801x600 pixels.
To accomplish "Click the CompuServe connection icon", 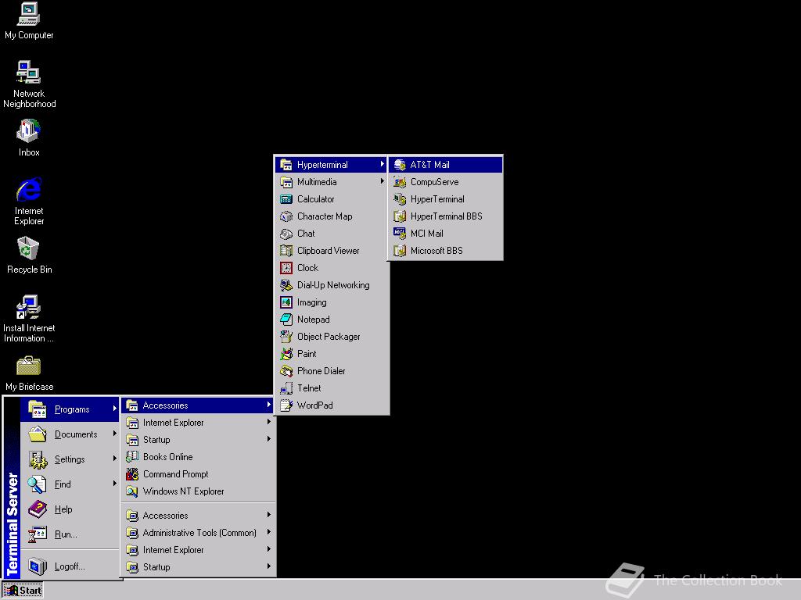I will (x=400, y=182).
